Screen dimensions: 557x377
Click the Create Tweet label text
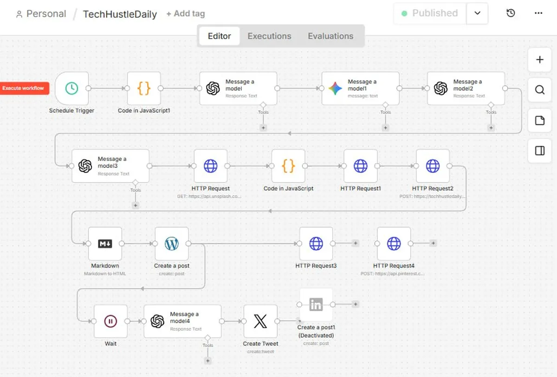[260, 344]
